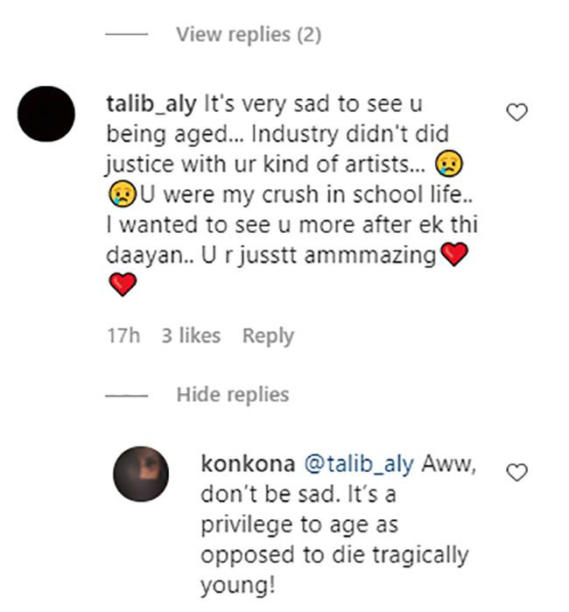Image resolution: width=569 pixels, height=612 pixels.
Task: Click the '17h' comment timestamp
Action: [x=123, y=335]
